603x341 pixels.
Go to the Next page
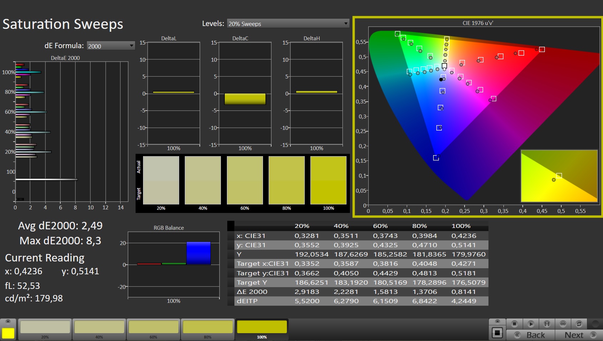[579, 335]
